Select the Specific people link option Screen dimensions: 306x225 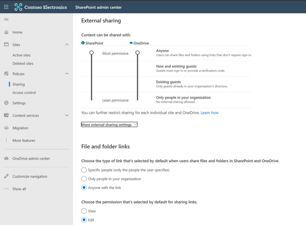tap(84, 170)
